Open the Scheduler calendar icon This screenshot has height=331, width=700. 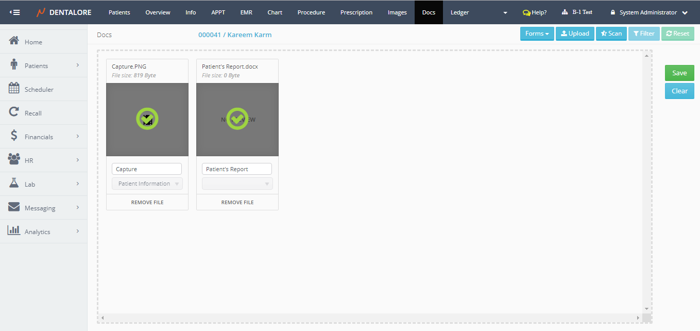14,89
